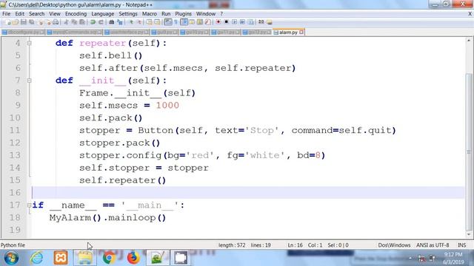474x266 pixels.
Task: Open the Language menu
Action: coord(103,14)
